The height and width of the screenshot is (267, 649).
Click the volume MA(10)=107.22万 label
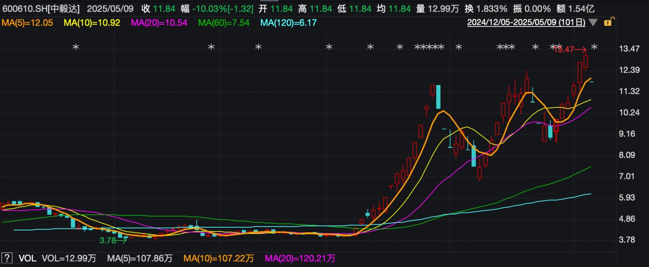point(219,258)
